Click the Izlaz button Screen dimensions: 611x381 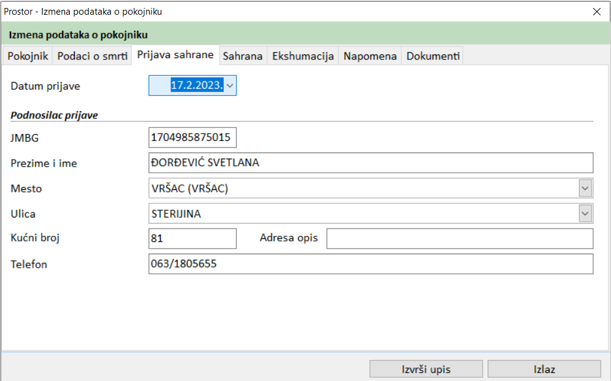click(x=544, y=369)
